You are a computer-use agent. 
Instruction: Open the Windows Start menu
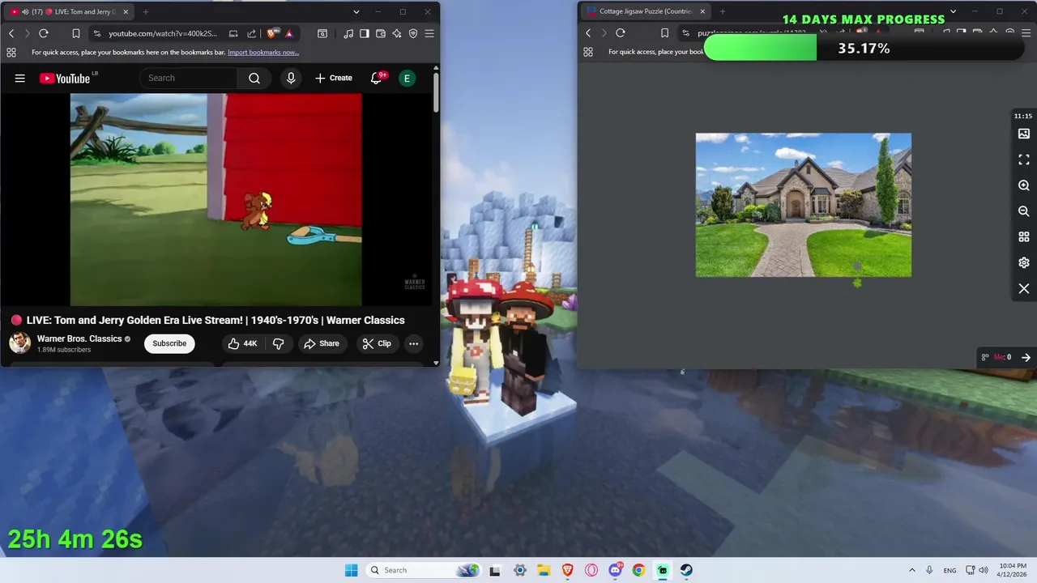(351, 570)
